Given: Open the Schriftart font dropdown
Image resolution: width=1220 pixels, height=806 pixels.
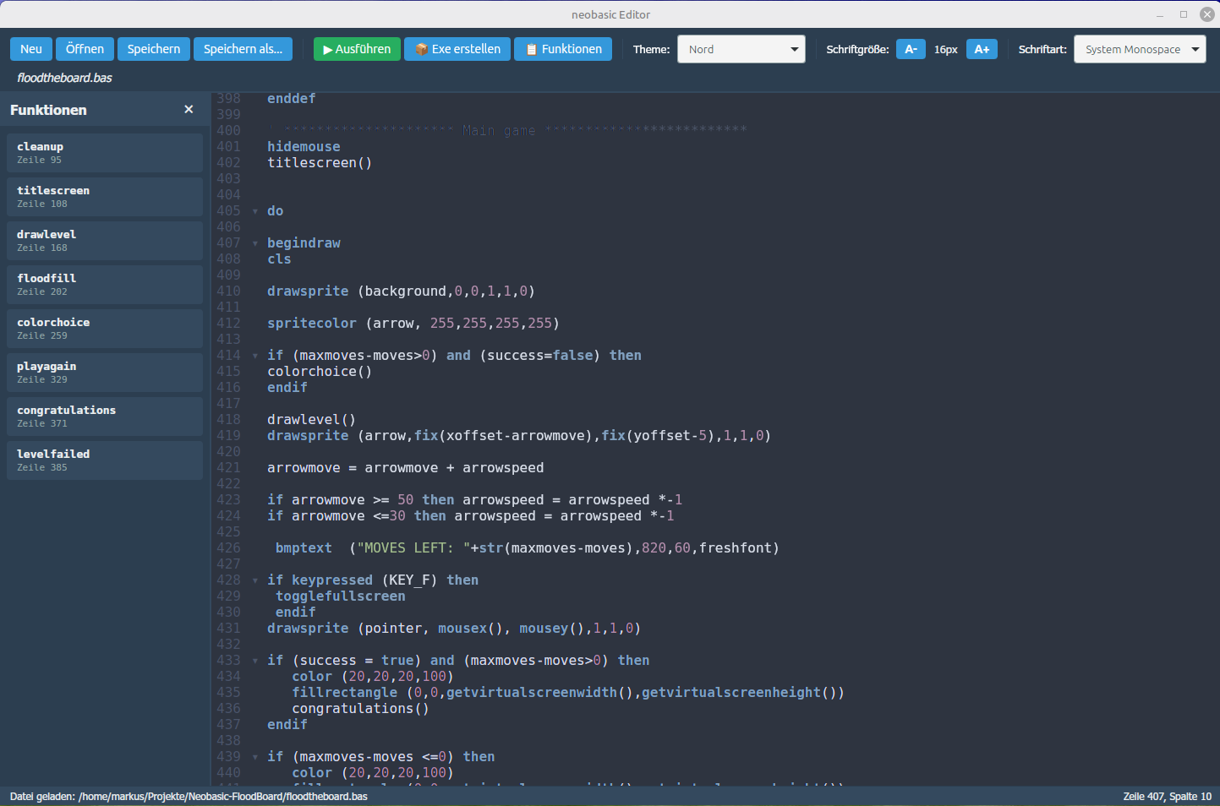Looking at the screenshot, I should pyautogui.click(x=1140, y=49).
